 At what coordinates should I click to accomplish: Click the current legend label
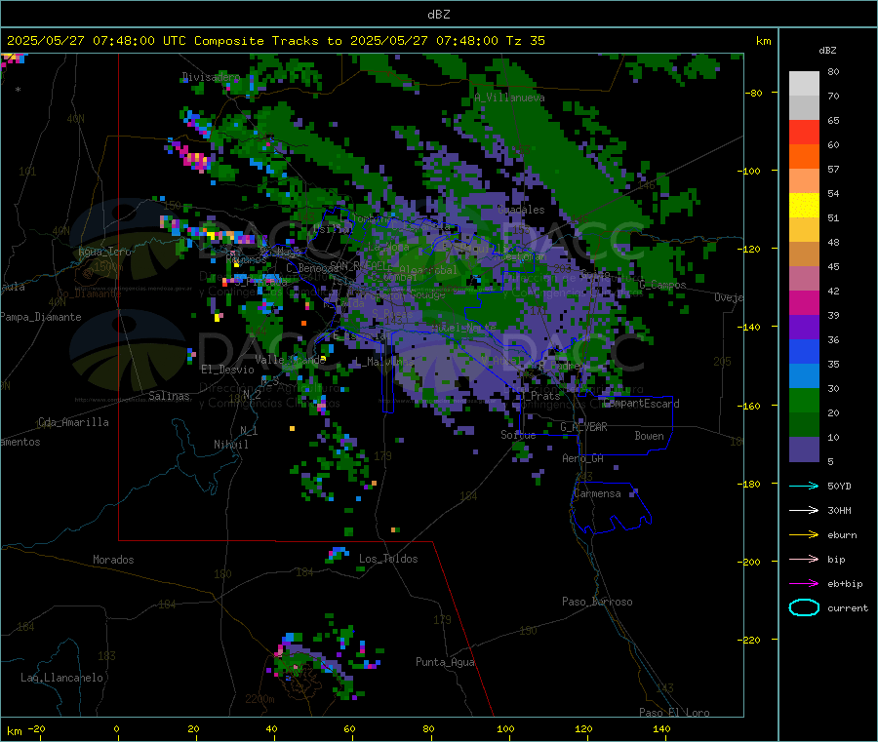pyautogui.click(x=847, y=607)
